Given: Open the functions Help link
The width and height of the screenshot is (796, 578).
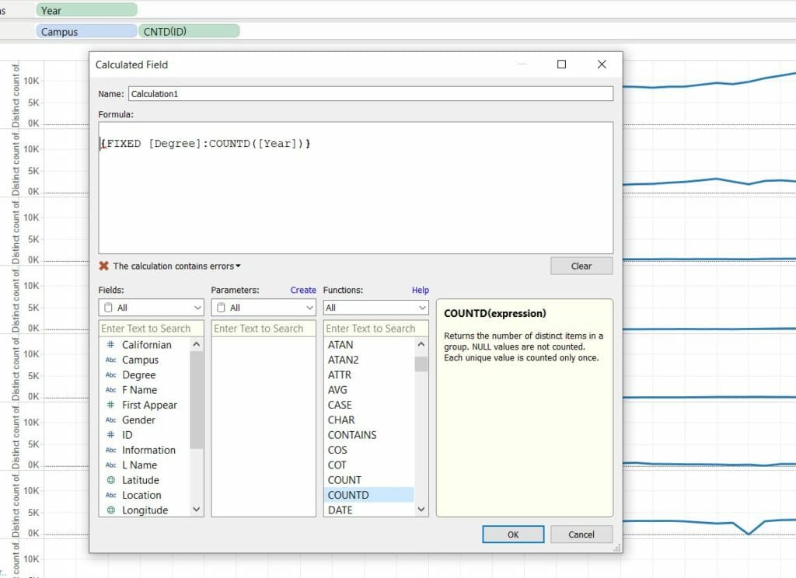Looking at the screenshot, I should pyautogui.click(x=420, y=290).
